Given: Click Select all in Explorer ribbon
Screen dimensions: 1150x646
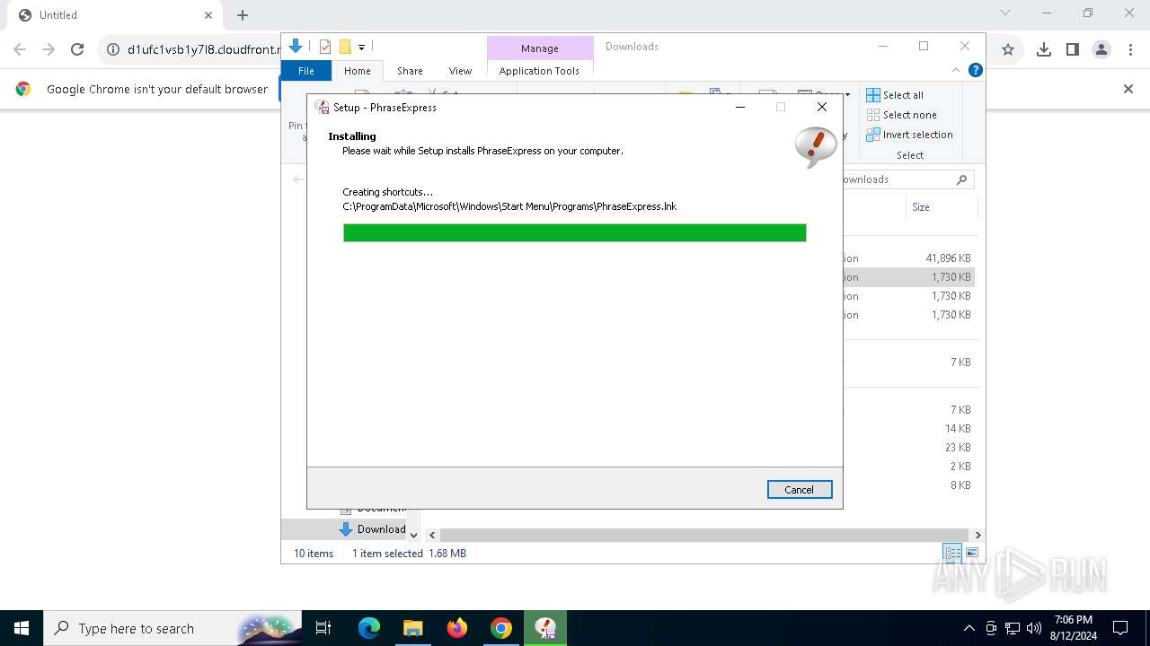Looking at the screenshot, I should [x=895, y=95].
